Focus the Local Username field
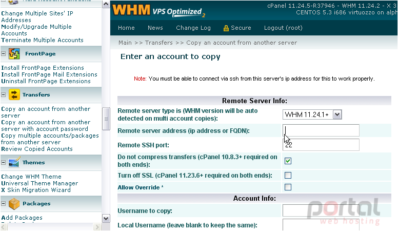Screen dimensions: 398x231 click(x=321, y=225)
